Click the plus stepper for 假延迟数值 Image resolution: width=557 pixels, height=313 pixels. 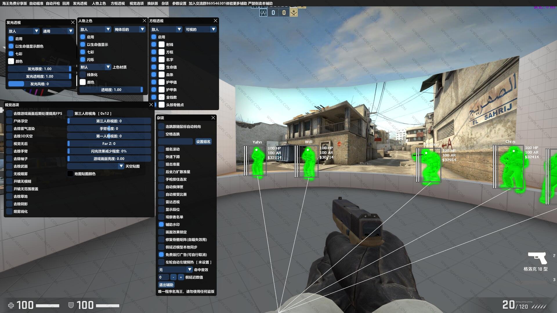click(181, 277)
